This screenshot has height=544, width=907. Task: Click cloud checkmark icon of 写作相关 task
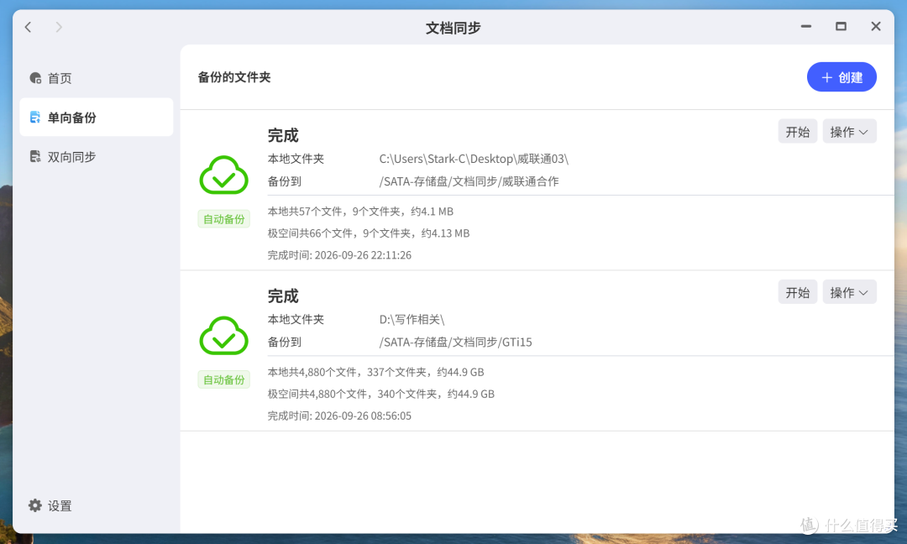[224, 336]
